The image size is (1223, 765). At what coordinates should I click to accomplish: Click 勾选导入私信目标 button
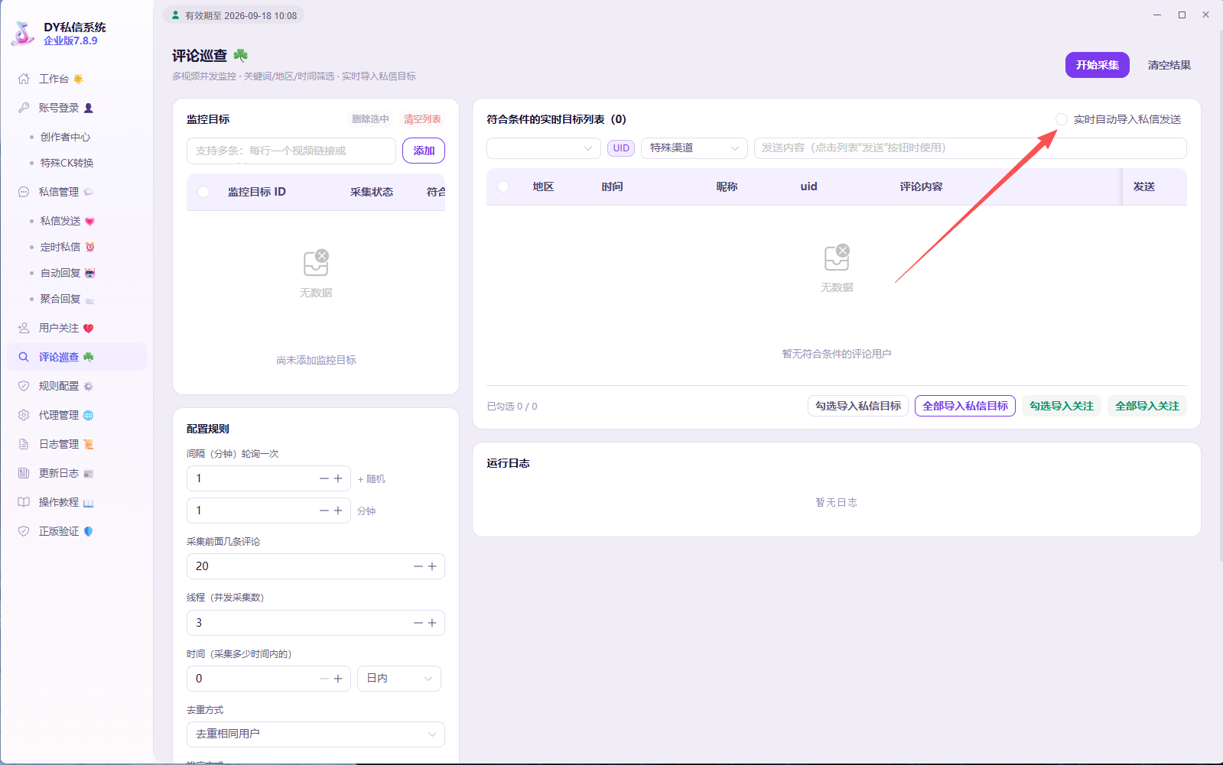(858, 406)
